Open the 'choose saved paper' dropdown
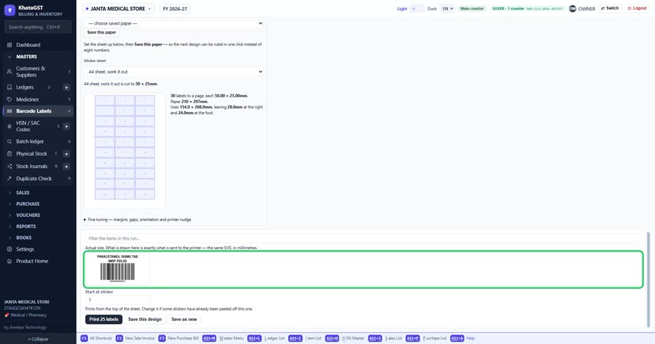The height and width of the screenshot is (344, 655). (174, 23)
